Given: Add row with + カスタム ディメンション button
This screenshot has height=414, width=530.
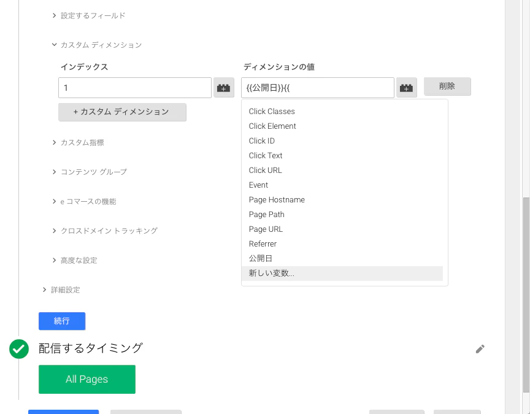Looking at the screenshot, I should click(x=122, y=112).
